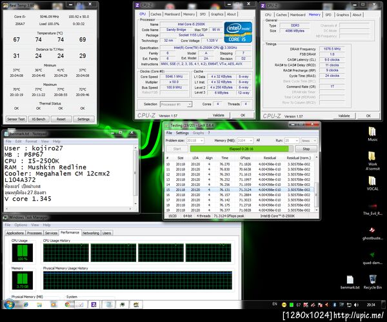Click Reset button in Real Temp
Image resolution: width=387 pixels, height=322 pixels.
coord(61,119)
